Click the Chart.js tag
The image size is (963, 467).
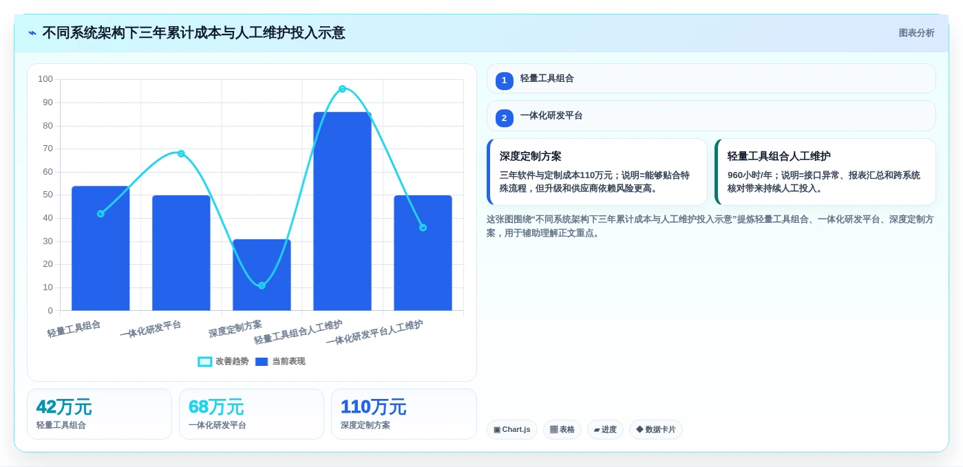(512, 430)
